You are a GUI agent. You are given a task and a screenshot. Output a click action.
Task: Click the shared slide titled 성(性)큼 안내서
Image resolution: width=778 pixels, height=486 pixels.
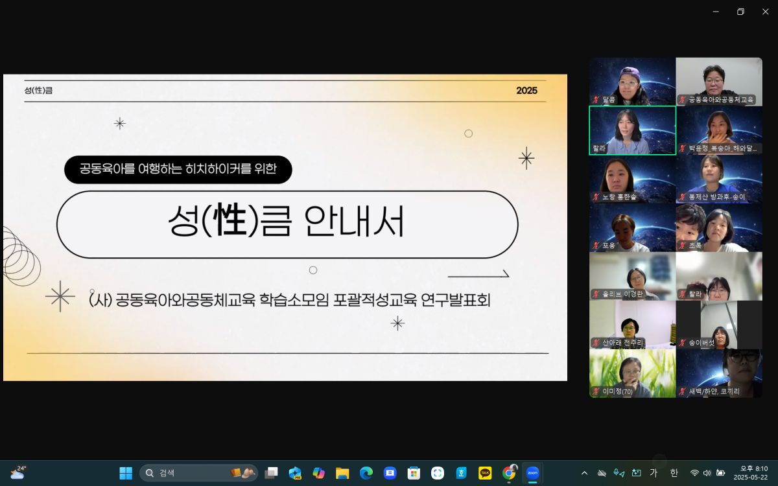coord(285,227)
